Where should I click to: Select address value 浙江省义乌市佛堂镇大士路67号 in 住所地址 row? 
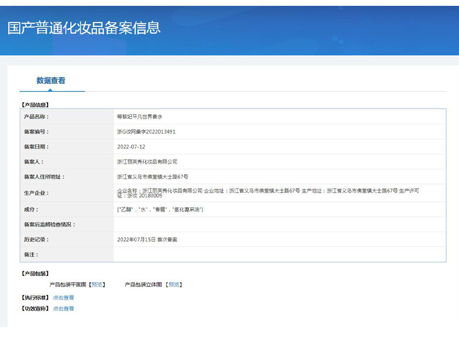tap(152, 177)
